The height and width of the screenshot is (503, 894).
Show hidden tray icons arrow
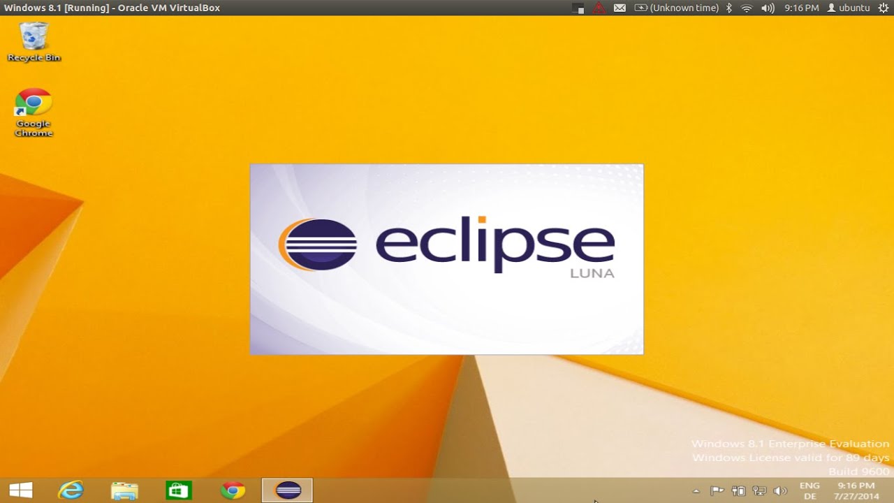696,491
